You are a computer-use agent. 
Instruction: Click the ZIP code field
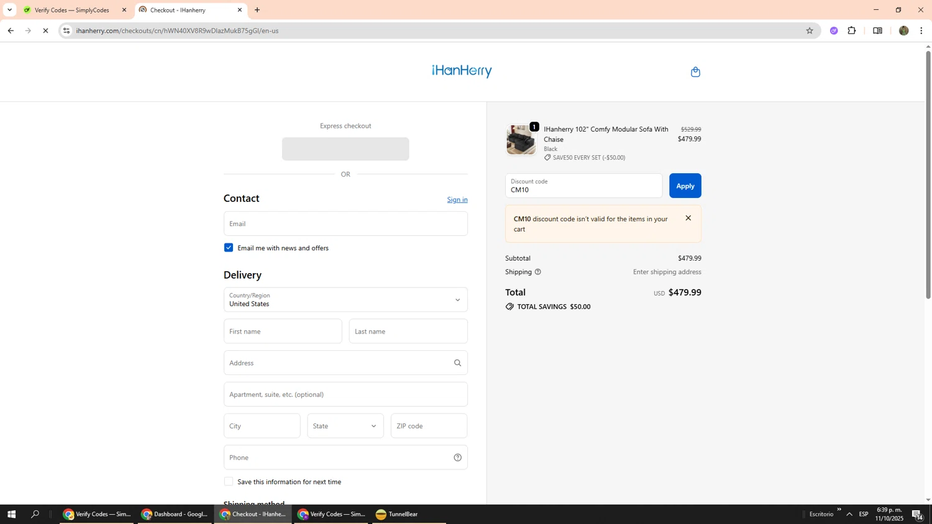429,426
